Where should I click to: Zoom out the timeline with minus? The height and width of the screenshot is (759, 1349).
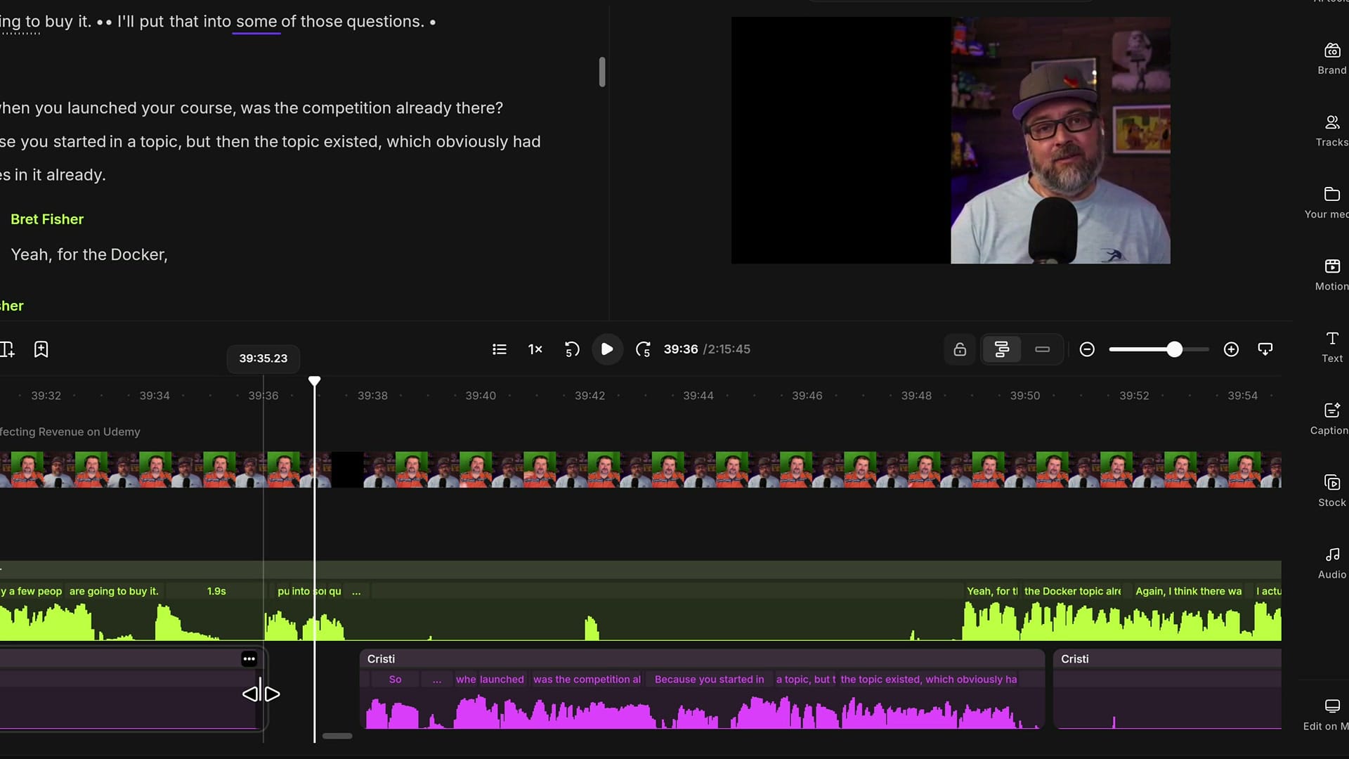tap(1087, 349)
